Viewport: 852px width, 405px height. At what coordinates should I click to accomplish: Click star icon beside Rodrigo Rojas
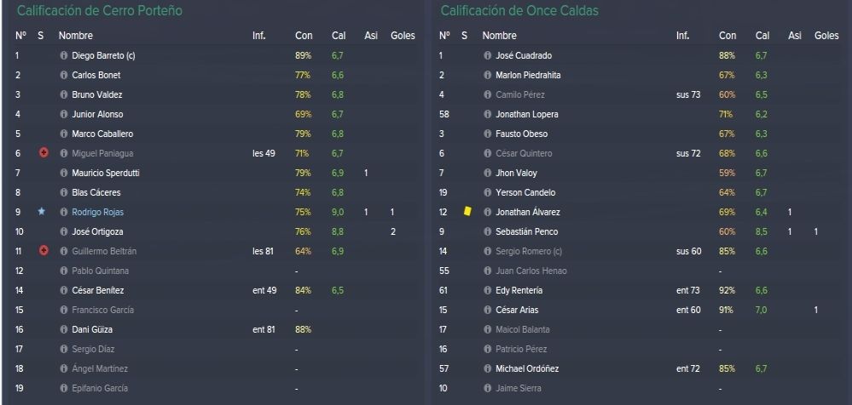coord(41,212)
